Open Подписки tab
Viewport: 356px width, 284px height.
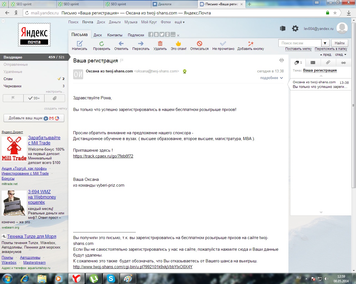point(136,35)
